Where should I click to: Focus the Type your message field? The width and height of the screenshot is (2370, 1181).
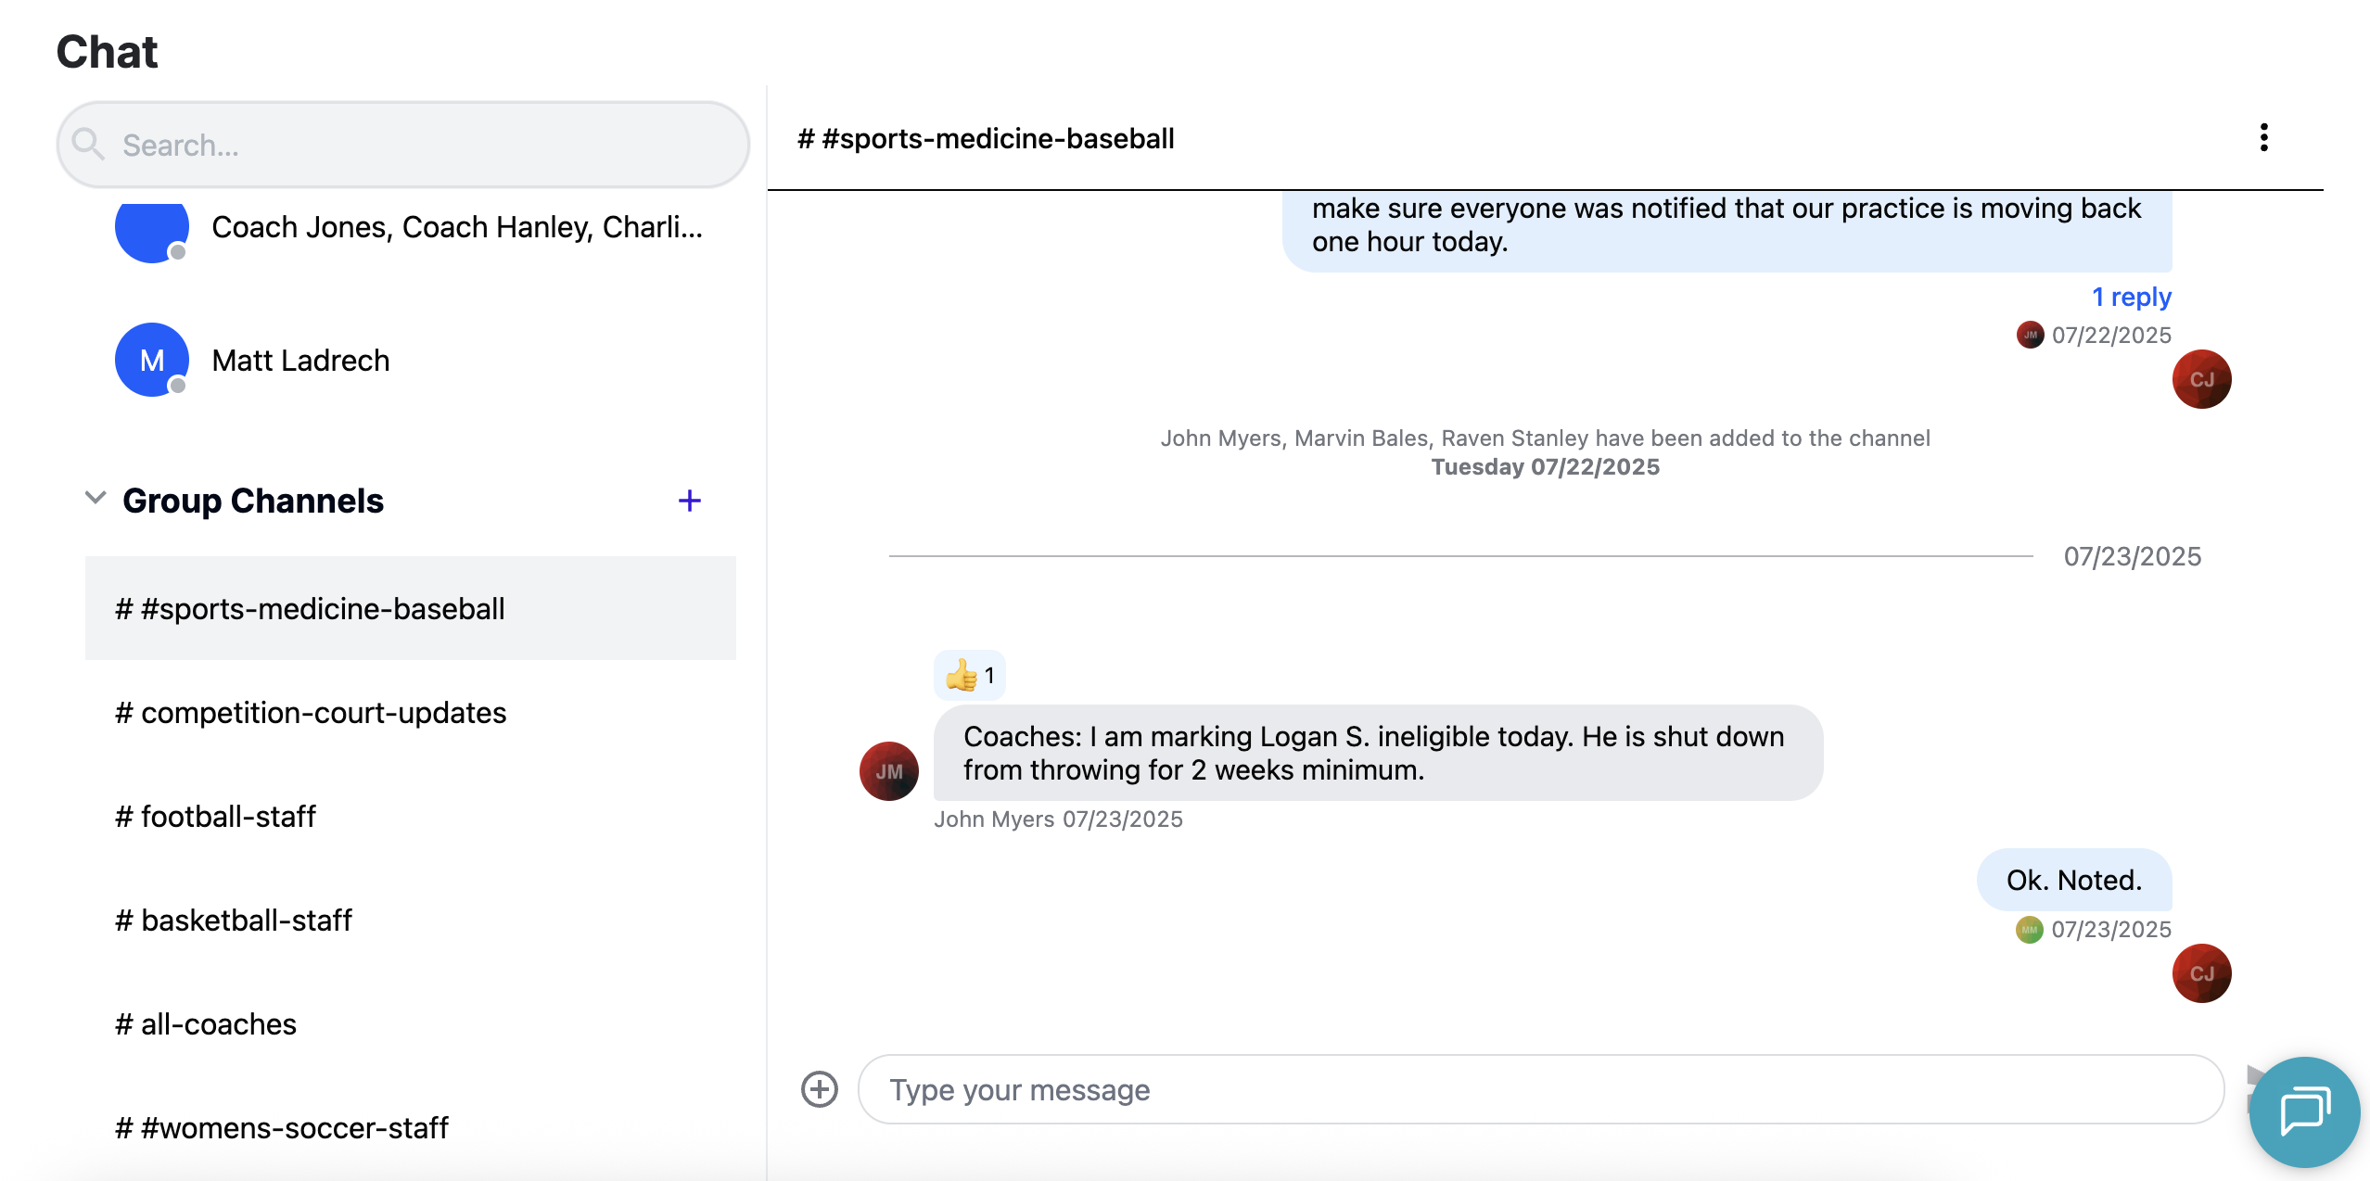[x=1539, y=1089]
